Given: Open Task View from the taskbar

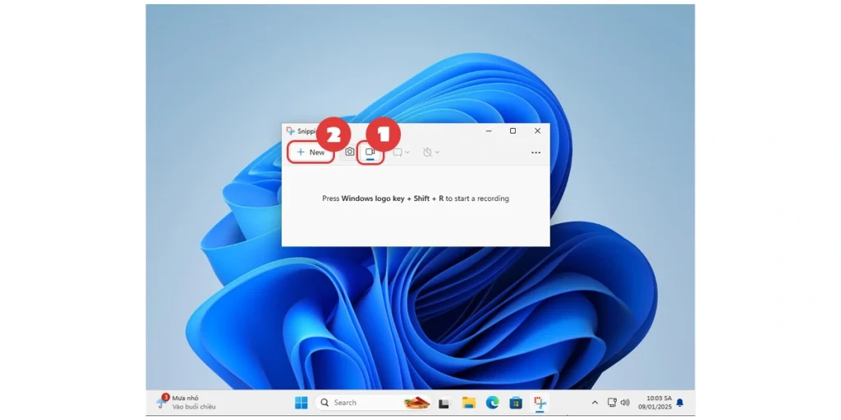Looking at the screenshot, I should pyautogui.click(x=444, y=403).
